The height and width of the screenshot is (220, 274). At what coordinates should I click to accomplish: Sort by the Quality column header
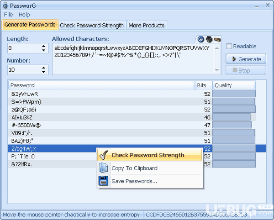tap(234, 85)
